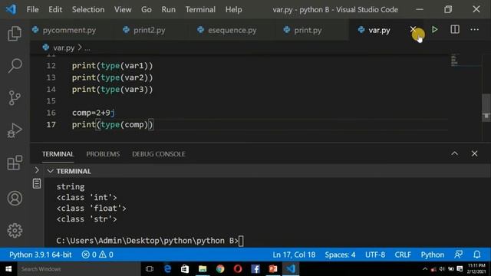Open the Go menu
This screenshot has width=491, height=276.
147,10
